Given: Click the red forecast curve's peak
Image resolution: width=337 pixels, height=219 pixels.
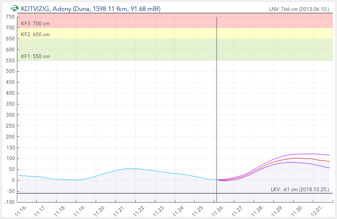Looking at the screenshot, I should point(297,158).
